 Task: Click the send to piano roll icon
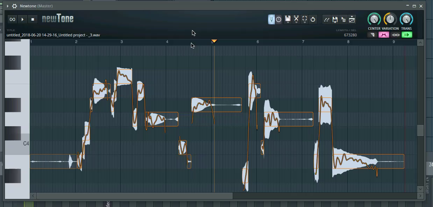point(352,20)
